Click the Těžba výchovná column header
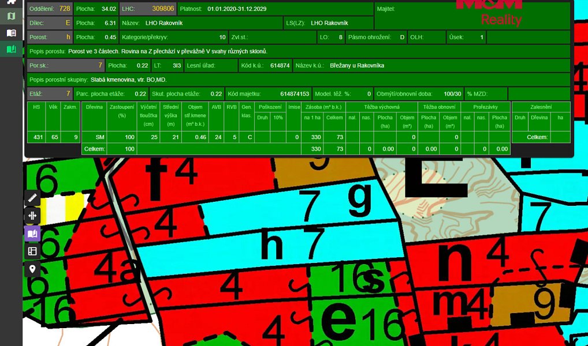Viewport: 588px width, 346px height. [381, 107]
